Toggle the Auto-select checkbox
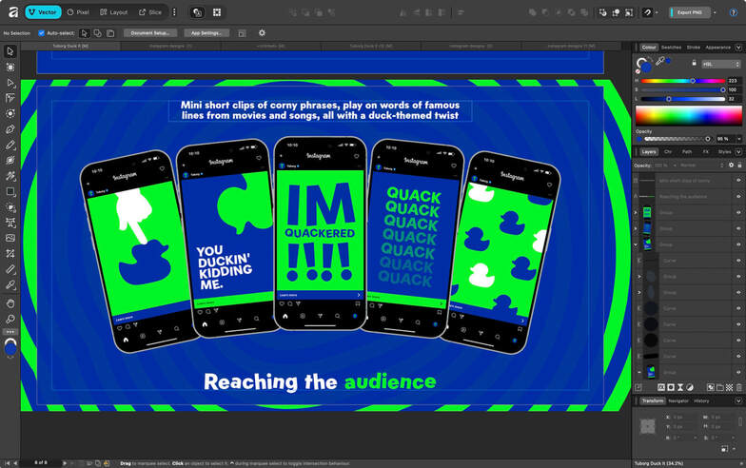 [42, 32]
